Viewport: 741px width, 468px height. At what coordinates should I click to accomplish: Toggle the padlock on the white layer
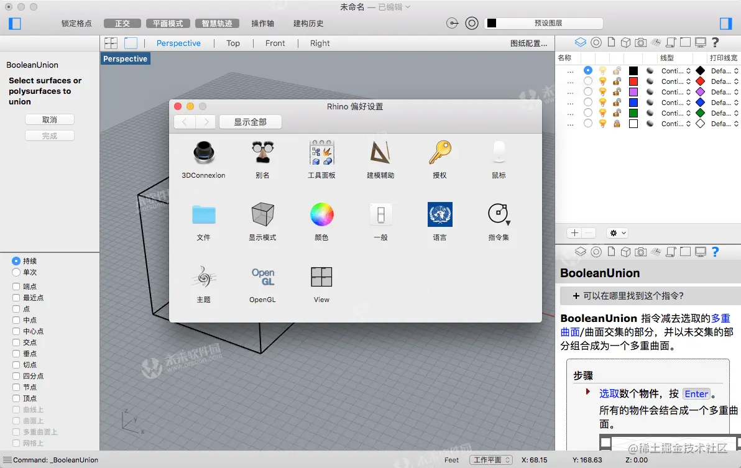[x=617, y=123]
